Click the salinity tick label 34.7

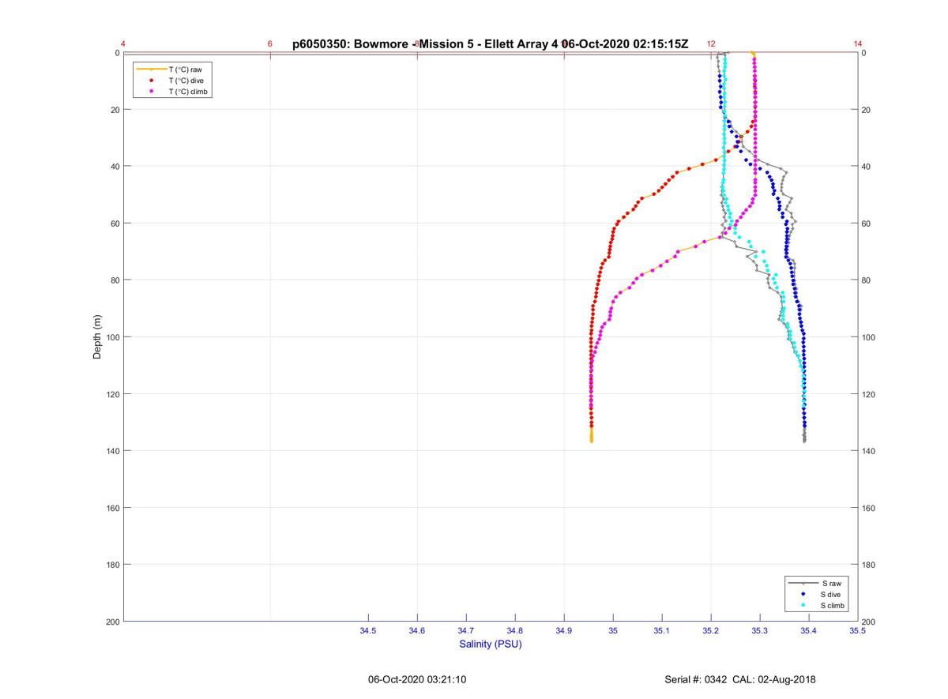click(x=466, y=631)
